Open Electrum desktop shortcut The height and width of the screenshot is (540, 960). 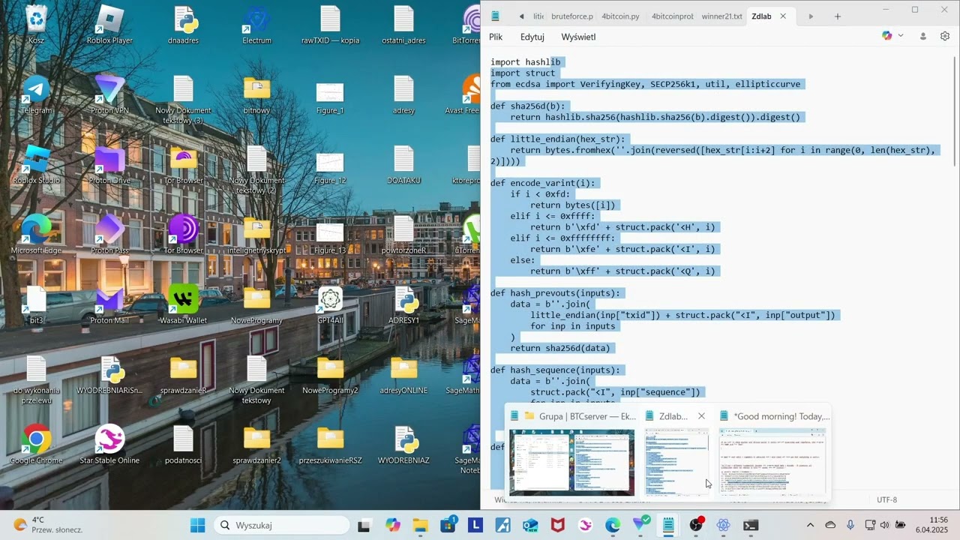click(x=256, y=24)
